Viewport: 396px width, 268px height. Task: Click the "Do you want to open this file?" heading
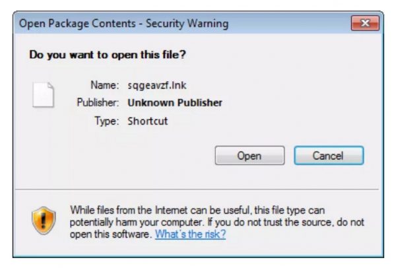tap(108, 55)
